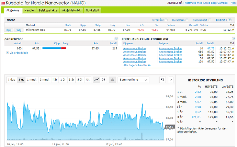Click the Betalt value 87,75
The height and width of the screenshot is (147, 237).
[211, 48]
